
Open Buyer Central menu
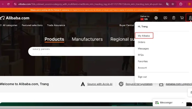pyautogui.click(x=127, y=25)
